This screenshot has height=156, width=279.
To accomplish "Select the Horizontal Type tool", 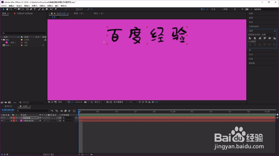I will click(35, 9).
